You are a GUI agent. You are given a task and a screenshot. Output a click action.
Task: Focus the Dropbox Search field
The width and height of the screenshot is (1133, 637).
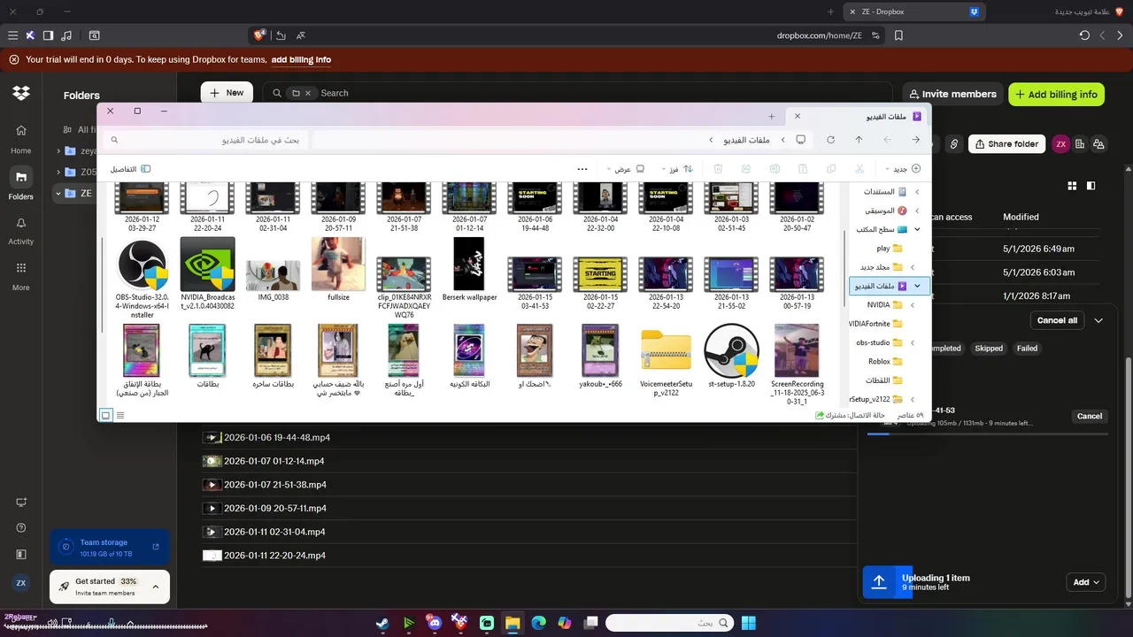point(578,93)
